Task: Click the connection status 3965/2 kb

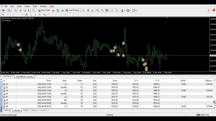Action: (202, 115)
